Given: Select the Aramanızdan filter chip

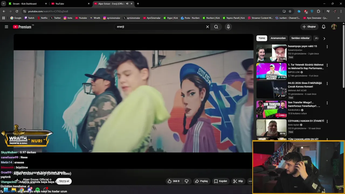Looking at the screenshot, I should pos(278,38).
